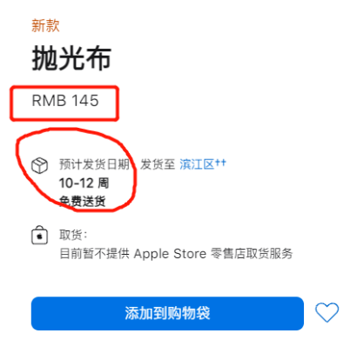Viewport: 357px width, 360px height.
Task: Click the 发货至 text
Action: [158, 164]
